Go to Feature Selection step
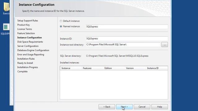This screenshot has width=198, height=111. click(26, 33)
